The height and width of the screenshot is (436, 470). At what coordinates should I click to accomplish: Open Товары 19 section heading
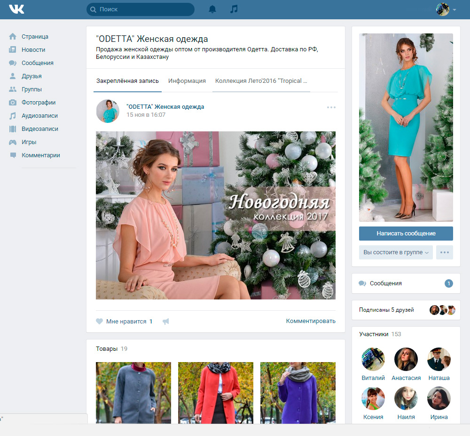111,349
